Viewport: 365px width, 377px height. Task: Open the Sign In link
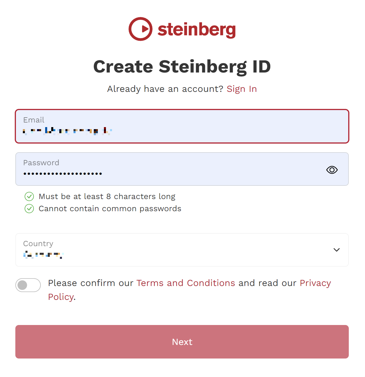click(x=242, y=89)
